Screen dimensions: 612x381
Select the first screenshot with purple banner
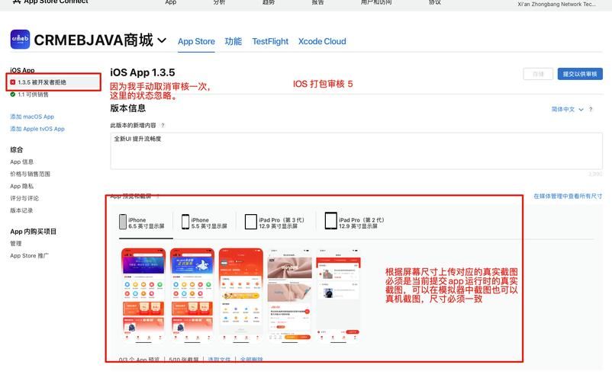(x=143, y=296)
